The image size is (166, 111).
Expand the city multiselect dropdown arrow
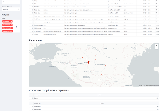pyautogui.click(x=19, y=27)
